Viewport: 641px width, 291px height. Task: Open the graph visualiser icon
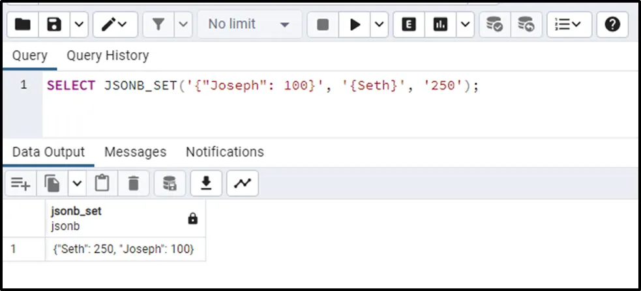(x=243, y=183)
